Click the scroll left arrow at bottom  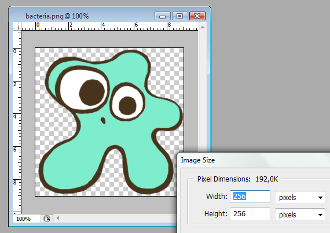(x=58, y=219)
